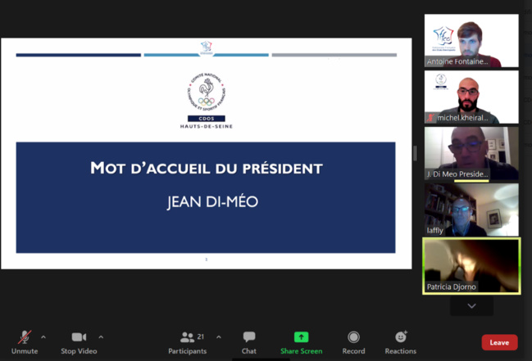Click the participant count 21
The image size is (532, 361).
coord(201,336)
